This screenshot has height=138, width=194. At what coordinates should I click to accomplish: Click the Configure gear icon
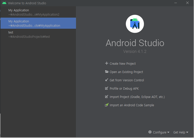[x=150, y=132]
